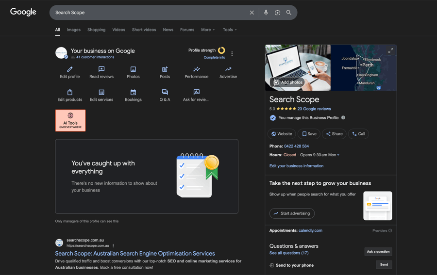Create an update via the Posts icon
The width and height of the screenshot is (437, 275).
165,69
